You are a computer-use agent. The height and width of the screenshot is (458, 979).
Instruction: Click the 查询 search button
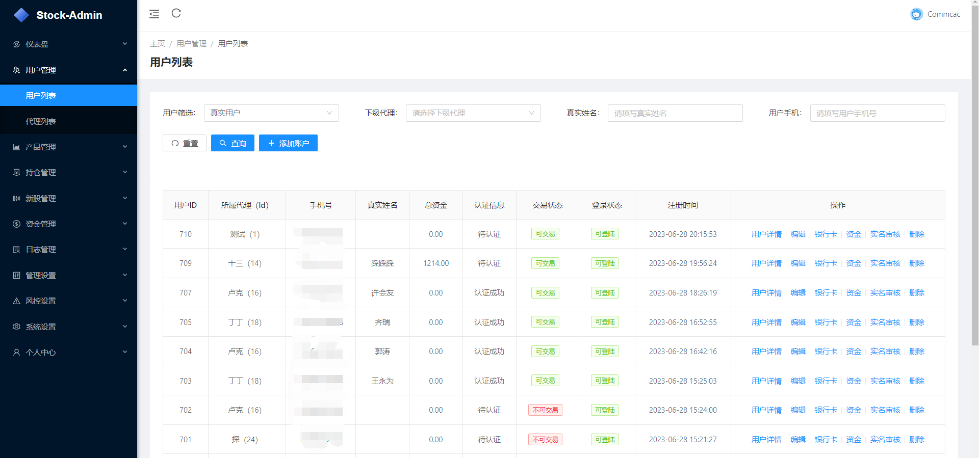tap(233, 143)
